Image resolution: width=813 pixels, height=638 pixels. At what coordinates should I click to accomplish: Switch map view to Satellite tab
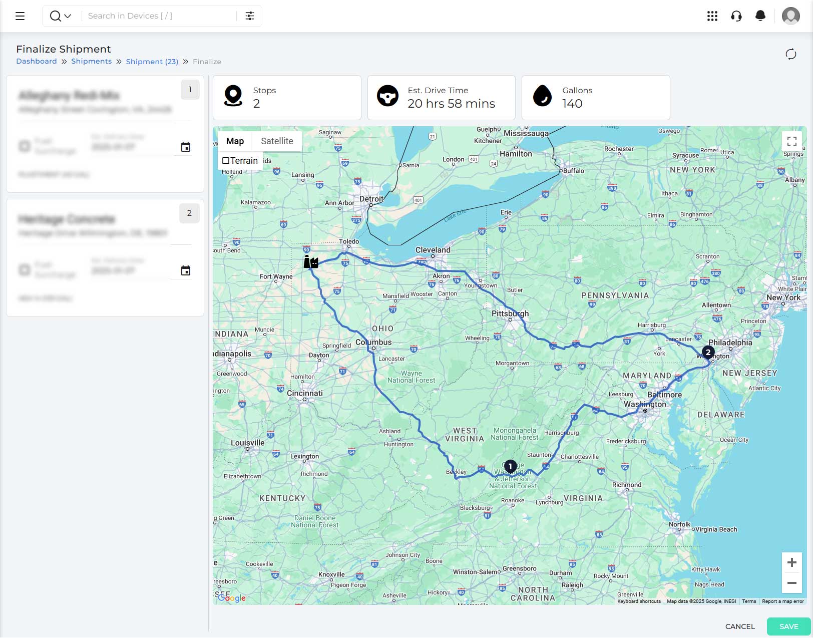pos(277,141)
